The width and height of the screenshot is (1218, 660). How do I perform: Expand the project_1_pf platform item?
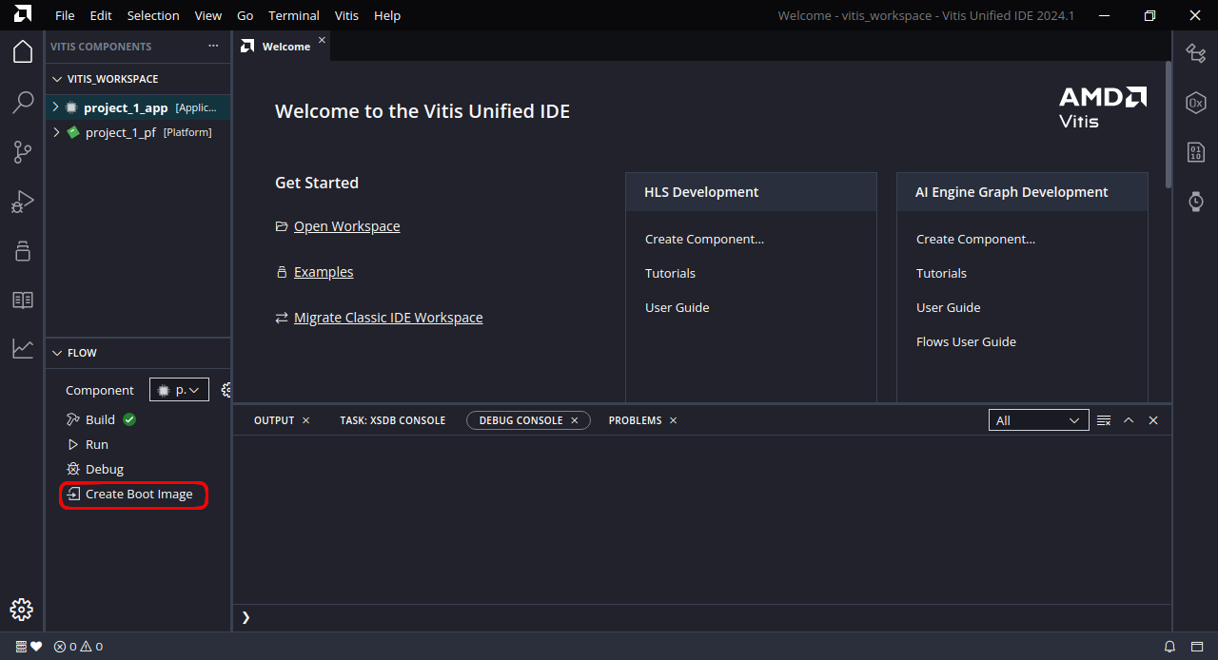56,132
